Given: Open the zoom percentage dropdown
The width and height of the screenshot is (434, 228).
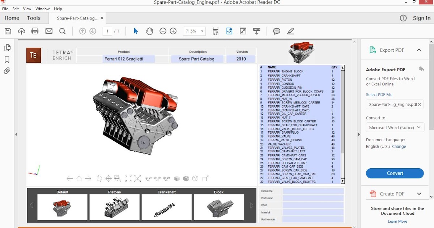Looking at the screenshot, I should pos(201,31).
